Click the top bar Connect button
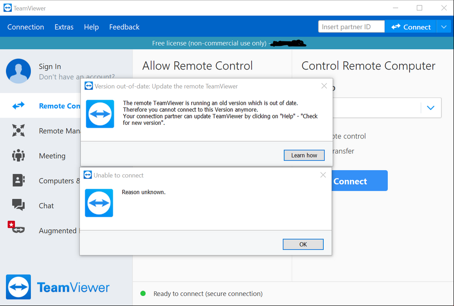Image resolution: width=454 pixels, height=306 pixels. (x=410, y=27)
